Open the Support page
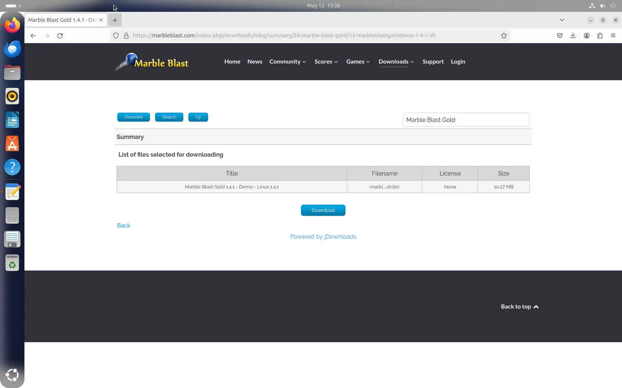622x388 pixels. (433, 62)
